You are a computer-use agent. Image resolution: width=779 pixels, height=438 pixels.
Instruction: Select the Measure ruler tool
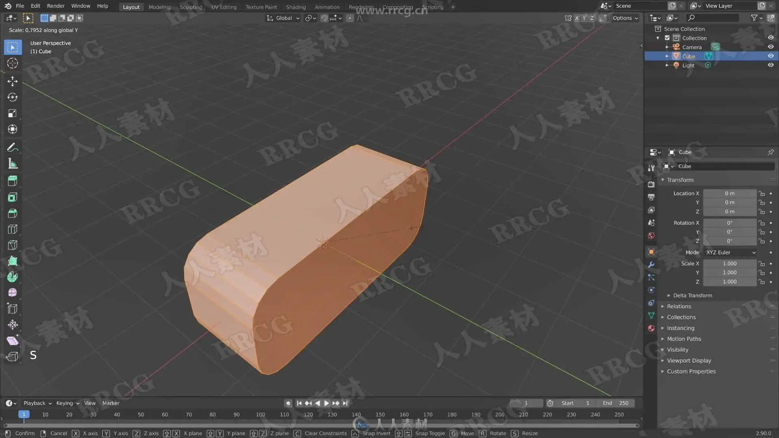[x=12, y=164]
